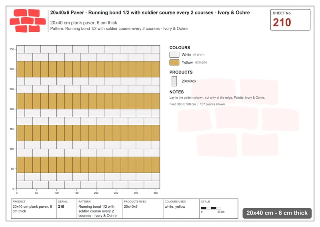Click table cell 'Running bond 1/2 with soldier course'
320x227 pixels.
[x=98, y=211]
